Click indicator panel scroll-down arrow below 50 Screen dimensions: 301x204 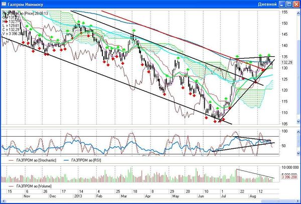[298, 153]
